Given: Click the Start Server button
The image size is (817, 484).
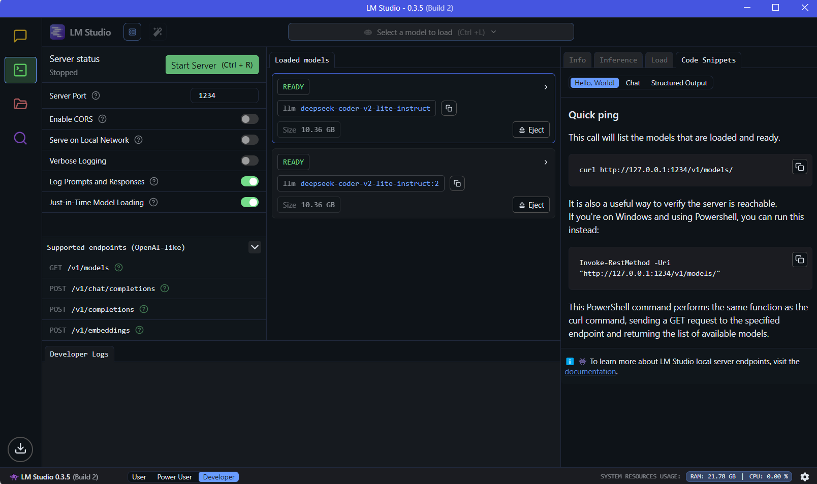Looking at the screenshot, I should tap(212, 65).
